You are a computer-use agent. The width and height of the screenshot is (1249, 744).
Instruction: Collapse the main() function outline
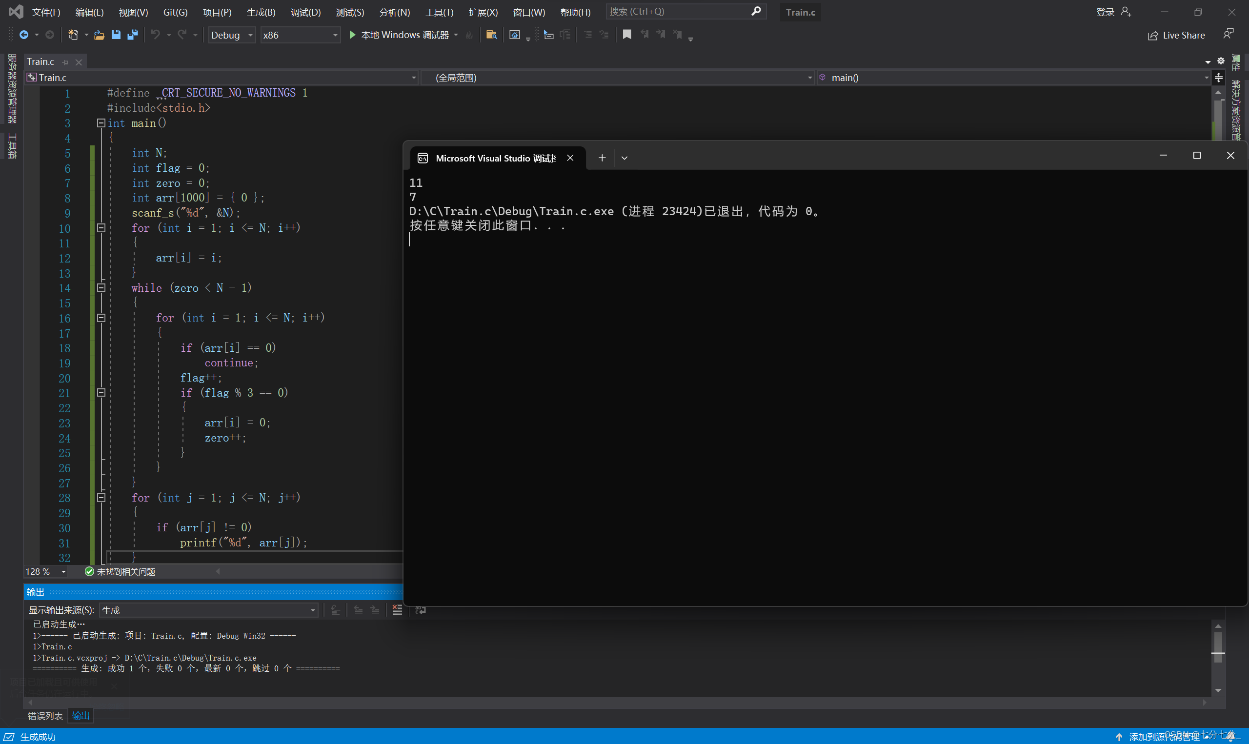point(101,123)
